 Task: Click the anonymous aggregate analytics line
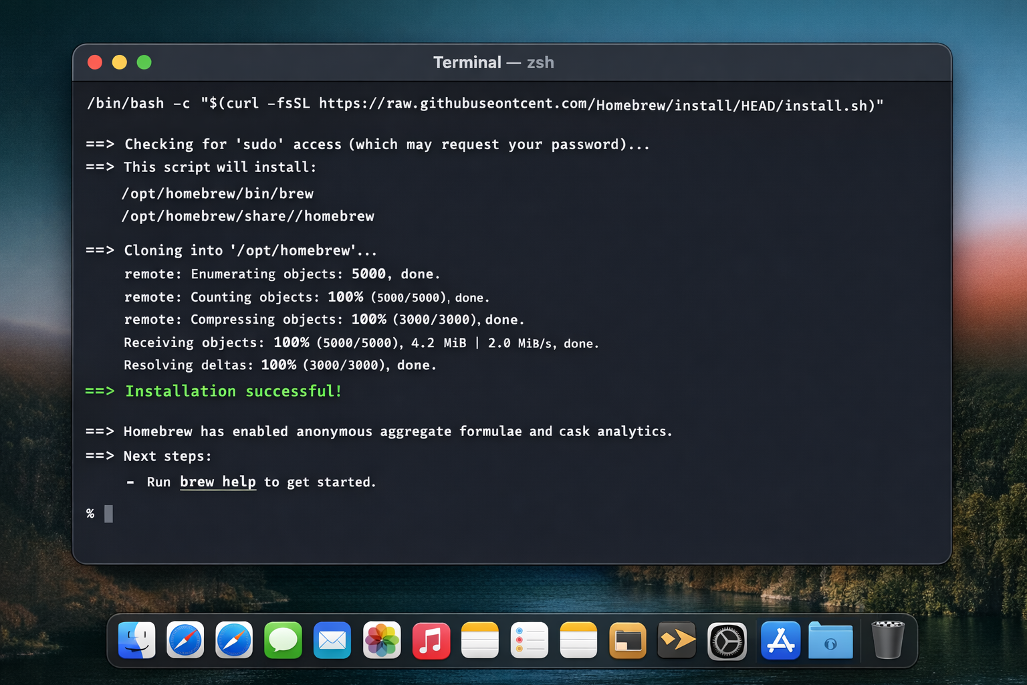pos(378,431)
